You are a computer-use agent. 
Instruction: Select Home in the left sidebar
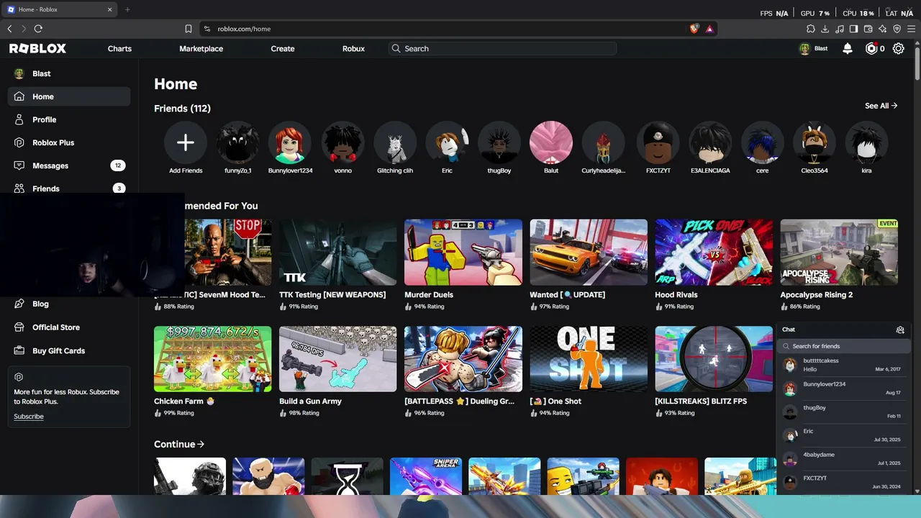click(x=69, y=96)
